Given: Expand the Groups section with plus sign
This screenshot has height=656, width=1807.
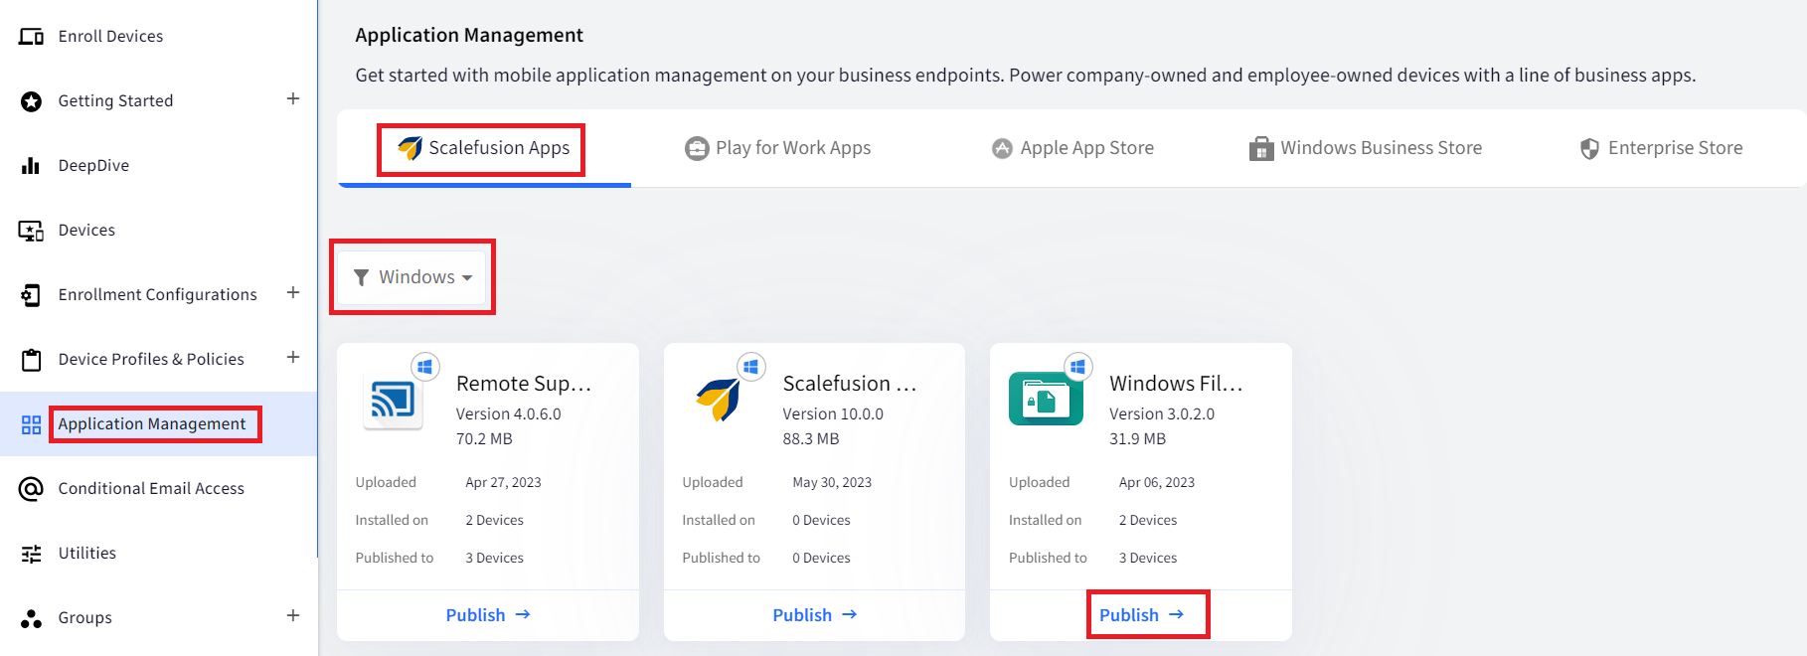Looking at the screenshot, I should pos(293,615).
